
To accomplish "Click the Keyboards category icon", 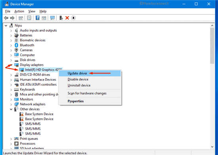I will 16,89.
